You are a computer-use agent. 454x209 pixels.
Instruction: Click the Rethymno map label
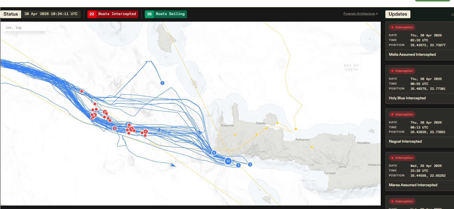tap(302, 140)
